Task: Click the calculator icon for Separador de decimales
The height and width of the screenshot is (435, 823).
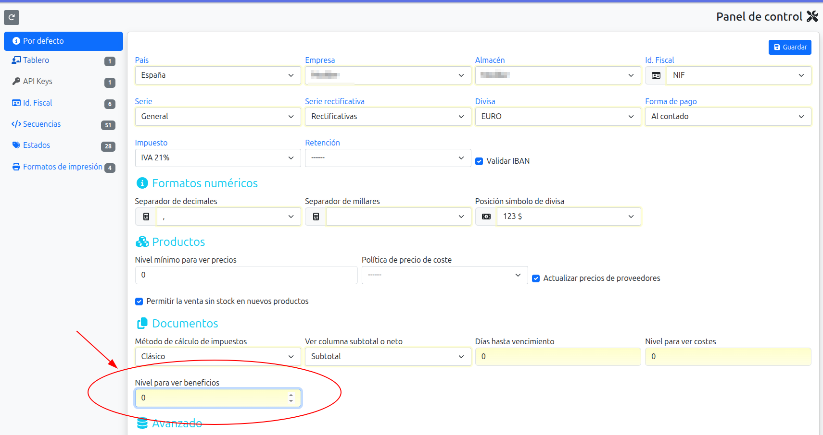Action: 146,217
